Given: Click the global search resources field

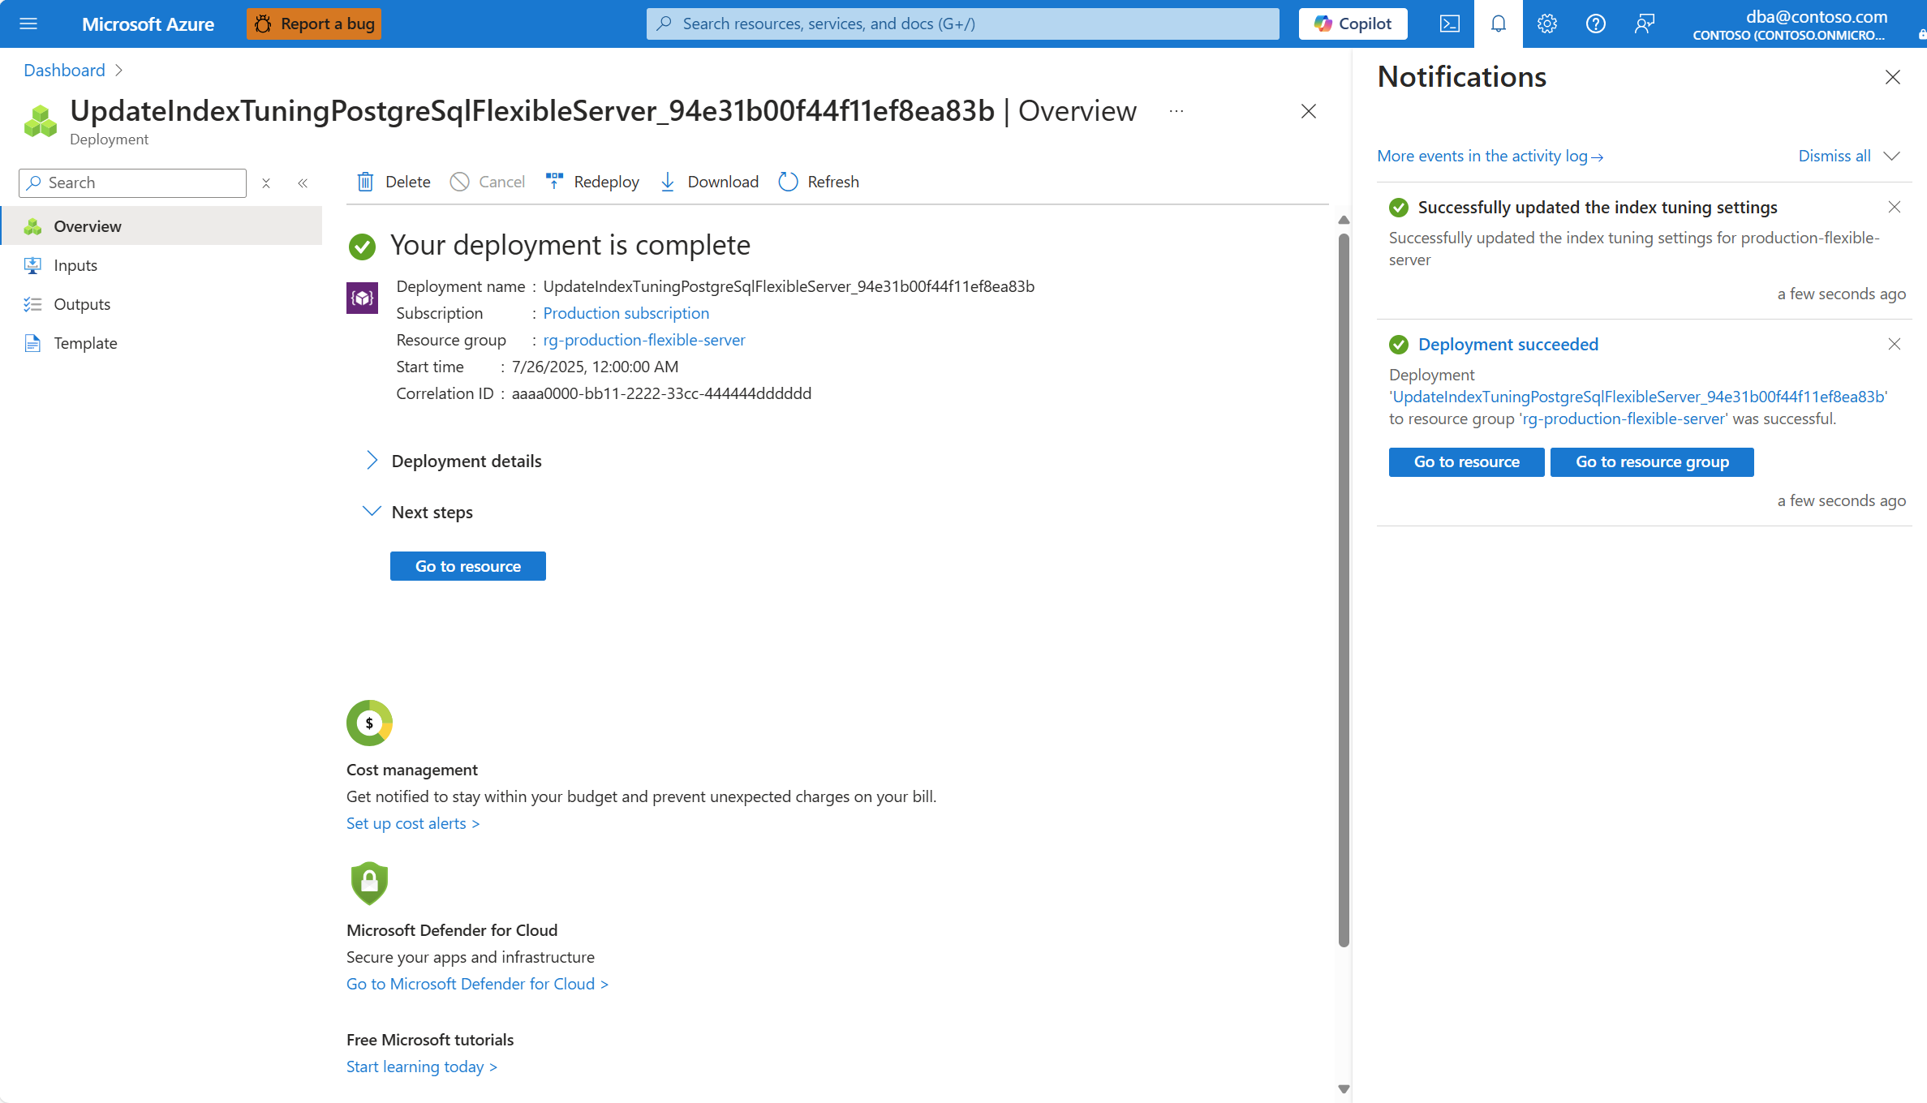Looking at the screenshot, I should pos(962,24).
